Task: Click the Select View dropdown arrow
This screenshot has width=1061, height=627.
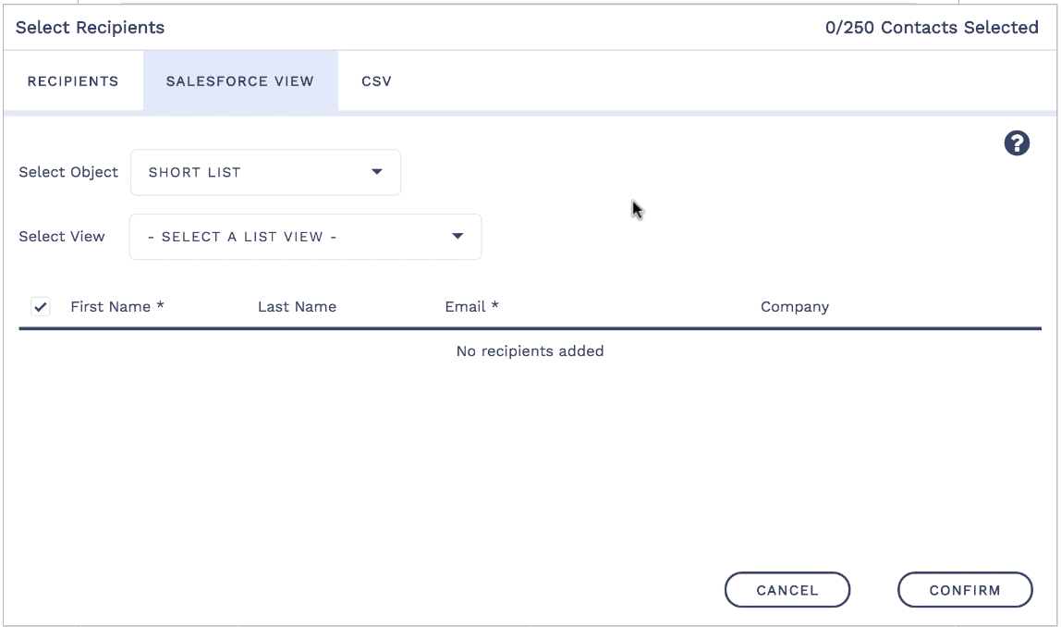Action: click(x=457, y=237)
